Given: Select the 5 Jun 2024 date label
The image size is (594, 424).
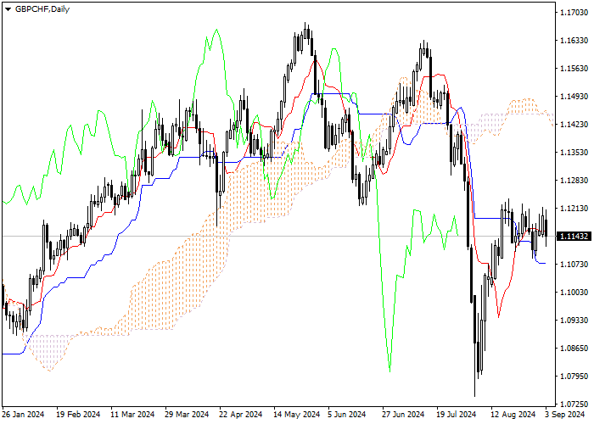Looking at the screenshot, I should [346, 415].
